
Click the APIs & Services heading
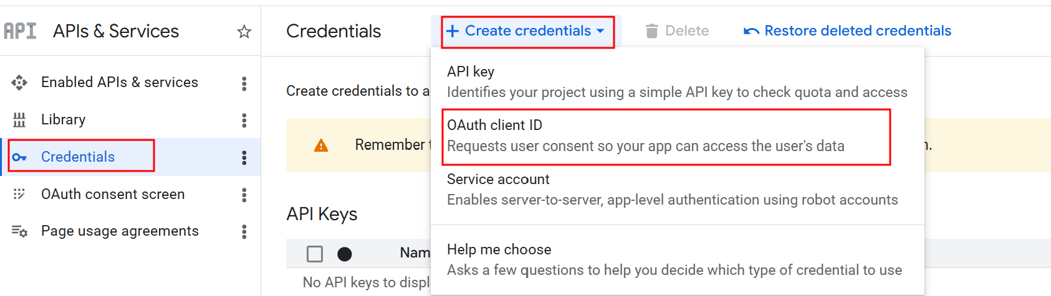tap(116, 31)
